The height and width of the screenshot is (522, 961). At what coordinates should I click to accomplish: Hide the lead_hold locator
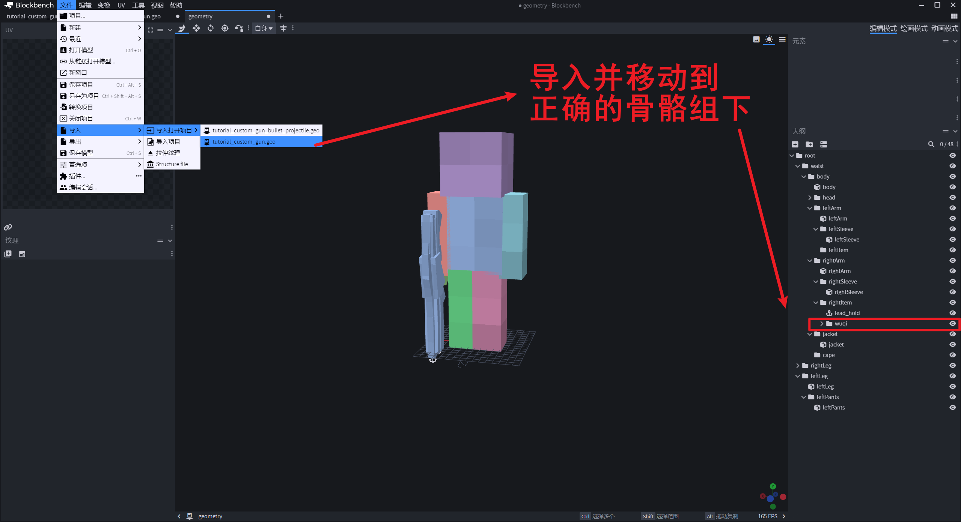[x=953, y=313]
